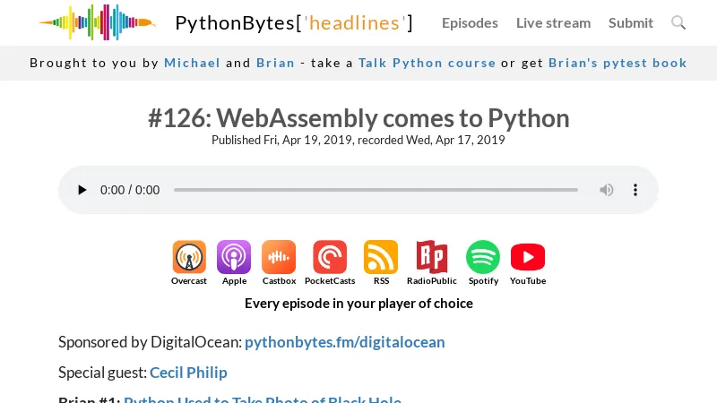Click the Python Bytes waveform logo
The width and height of the screenshot is (717, 403).
[97, 22]
